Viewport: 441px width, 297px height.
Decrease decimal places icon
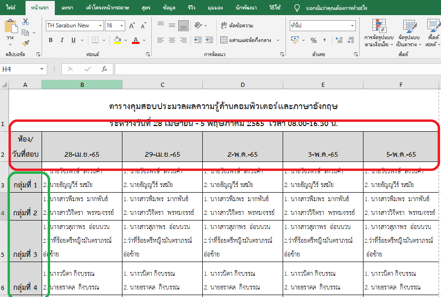[x=351, y=40]
